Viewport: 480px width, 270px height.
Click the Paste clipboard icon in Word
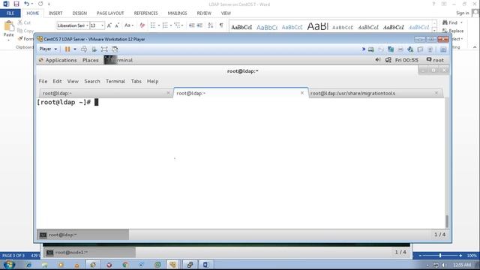coord(9,26)
